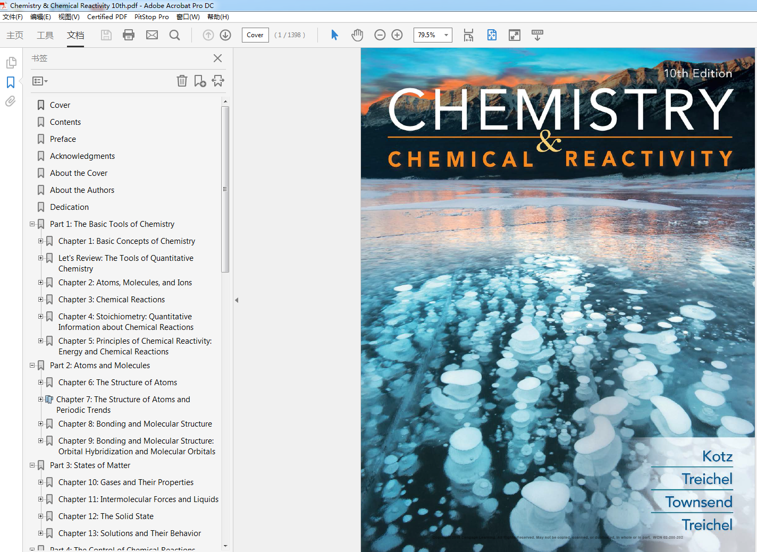Open About the Cover bookmark
This screenshot has width=757, height=552.
pyautogui.click(x=79, y=173)
